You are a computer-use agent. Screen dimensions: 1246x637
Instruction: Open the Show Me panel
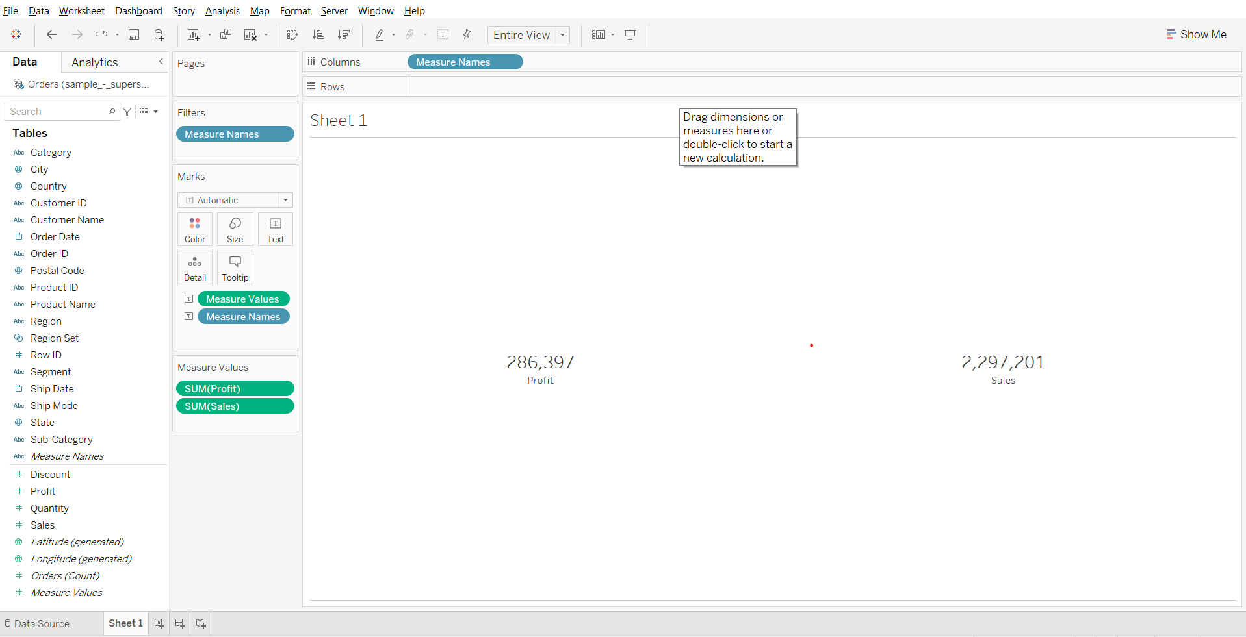pos(1196,35)
